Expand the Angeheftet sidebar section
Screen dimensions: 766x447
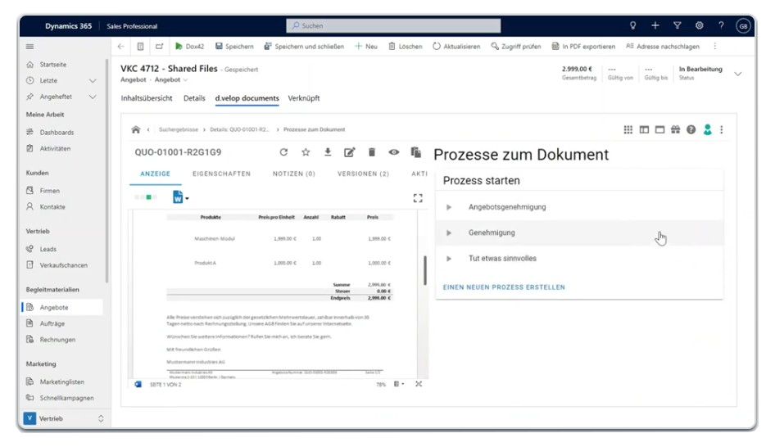click(x=93, y=97)
